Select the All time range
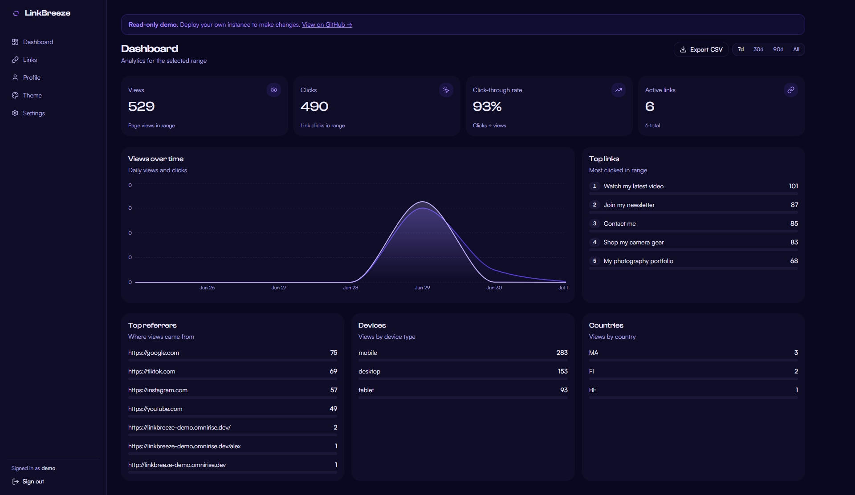This screenshot has height=495, width=855. 796,49
